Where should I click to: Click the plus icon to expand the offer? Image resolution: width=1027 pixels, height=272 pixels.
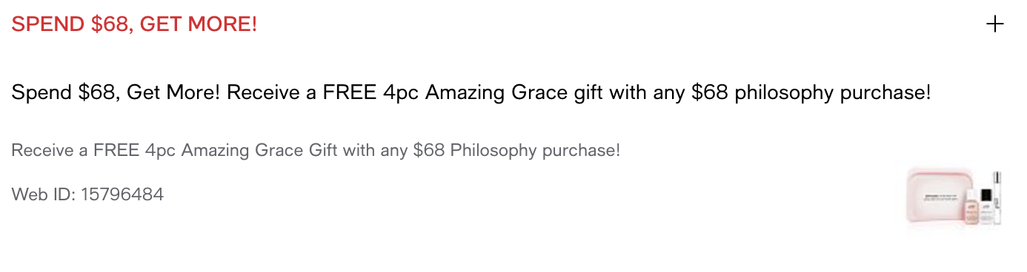click(x=994, y=24)
